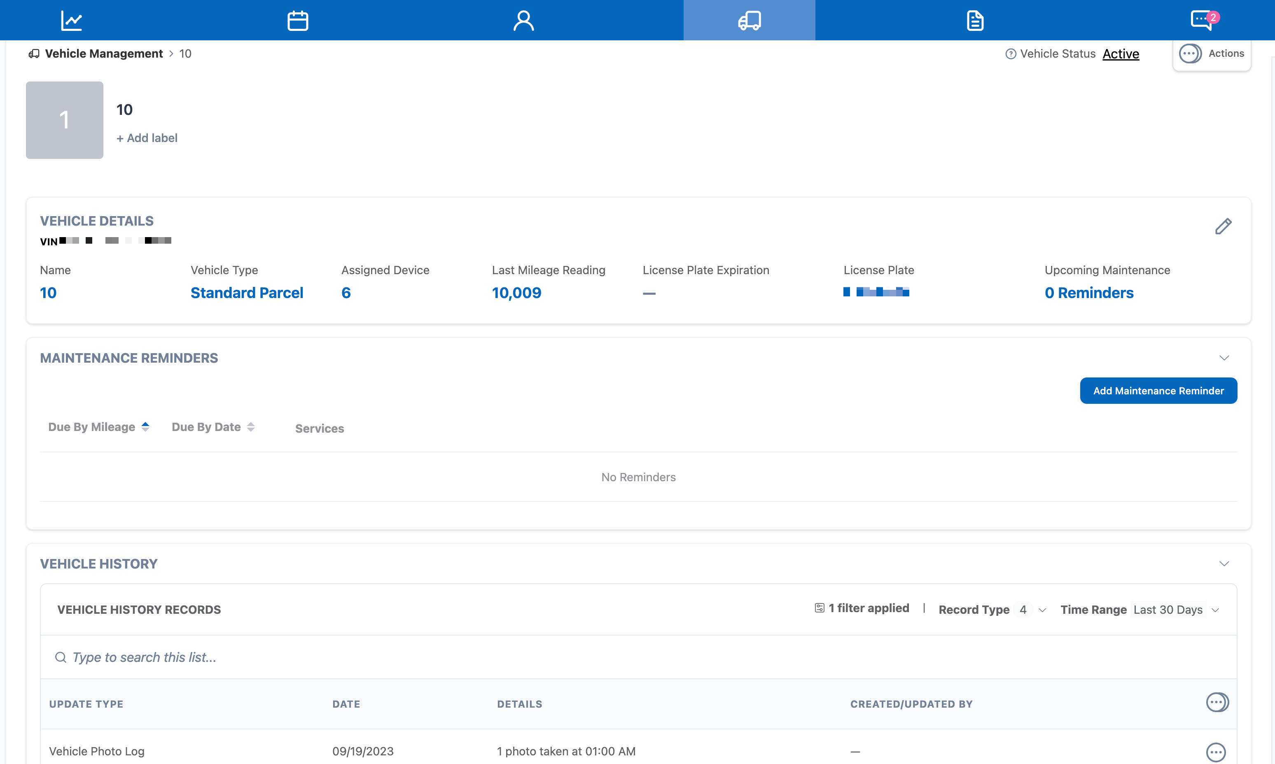The image size is (1275, 764).
Task: Open the analytics chart icon in top navigation
Action: [71, 21]
